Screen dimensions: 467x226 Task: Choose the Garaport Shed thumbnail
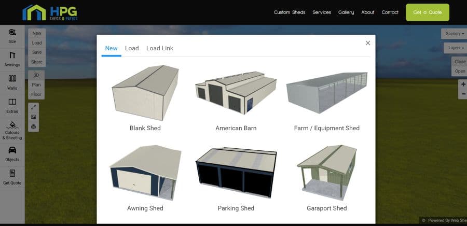point(327,173)
